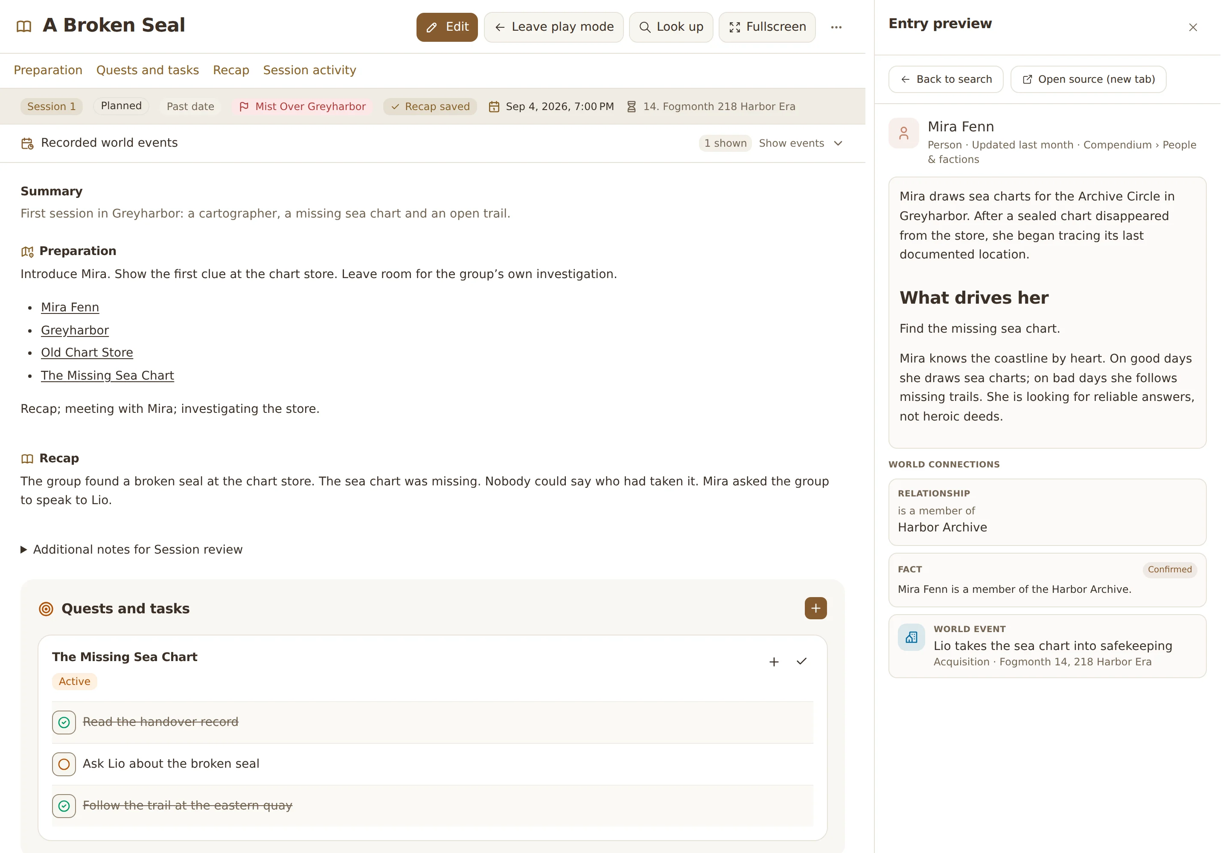Screen dimensions: 1229x853
Task: Uncheck Follow the trail at the eastern quay
Action: pos(64,805)
